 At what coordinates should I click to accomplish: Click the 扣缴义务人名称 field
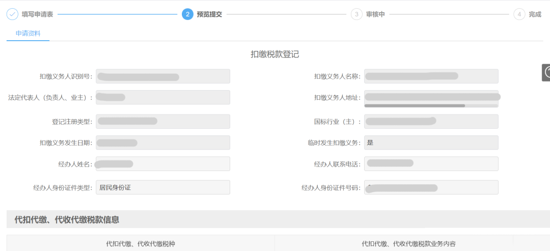[x=431, y=76]
